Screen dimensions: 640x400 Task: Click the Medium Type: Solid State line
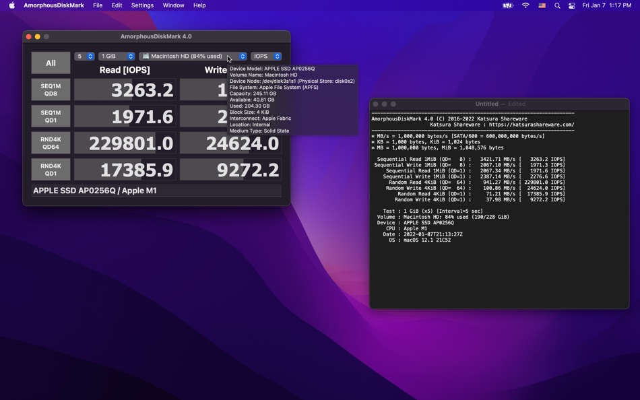click(259, 131)
